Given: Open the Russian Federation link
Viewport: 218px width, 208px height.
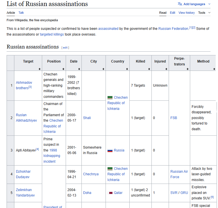Looking at the screenshot, I should point(173,29).
